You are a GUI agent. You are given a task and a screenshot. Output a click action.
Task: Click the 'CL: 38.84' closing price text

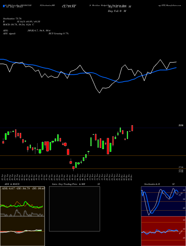tap(68, 7)
